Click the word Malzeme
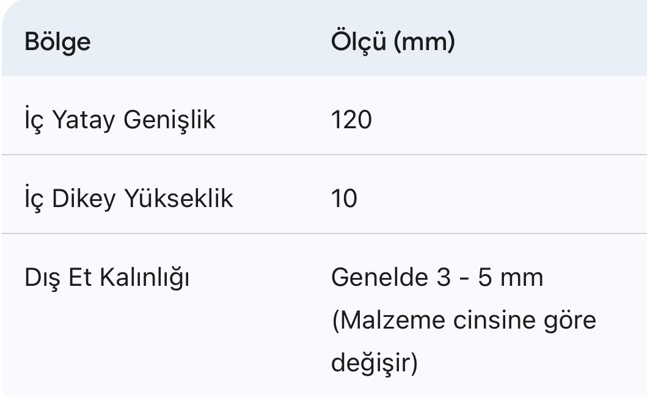Viewport: 647px width, 397px height. click(x=390, y=321)
